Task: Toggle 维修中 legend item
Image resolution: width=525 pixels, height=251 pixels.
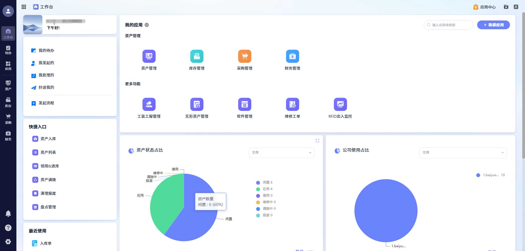Action: tap(266, 202)
